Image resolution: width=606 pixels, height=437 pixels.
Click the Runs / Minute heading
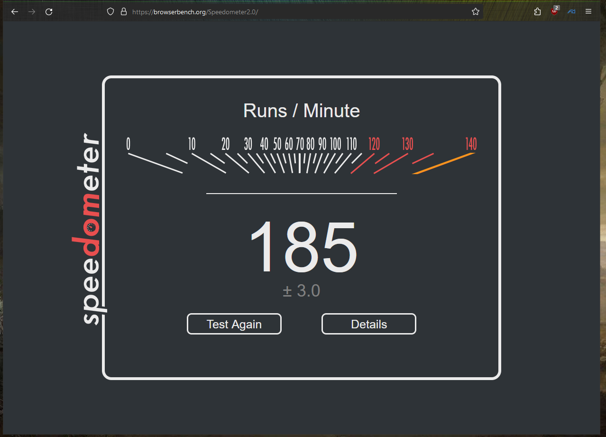[302, 111]
